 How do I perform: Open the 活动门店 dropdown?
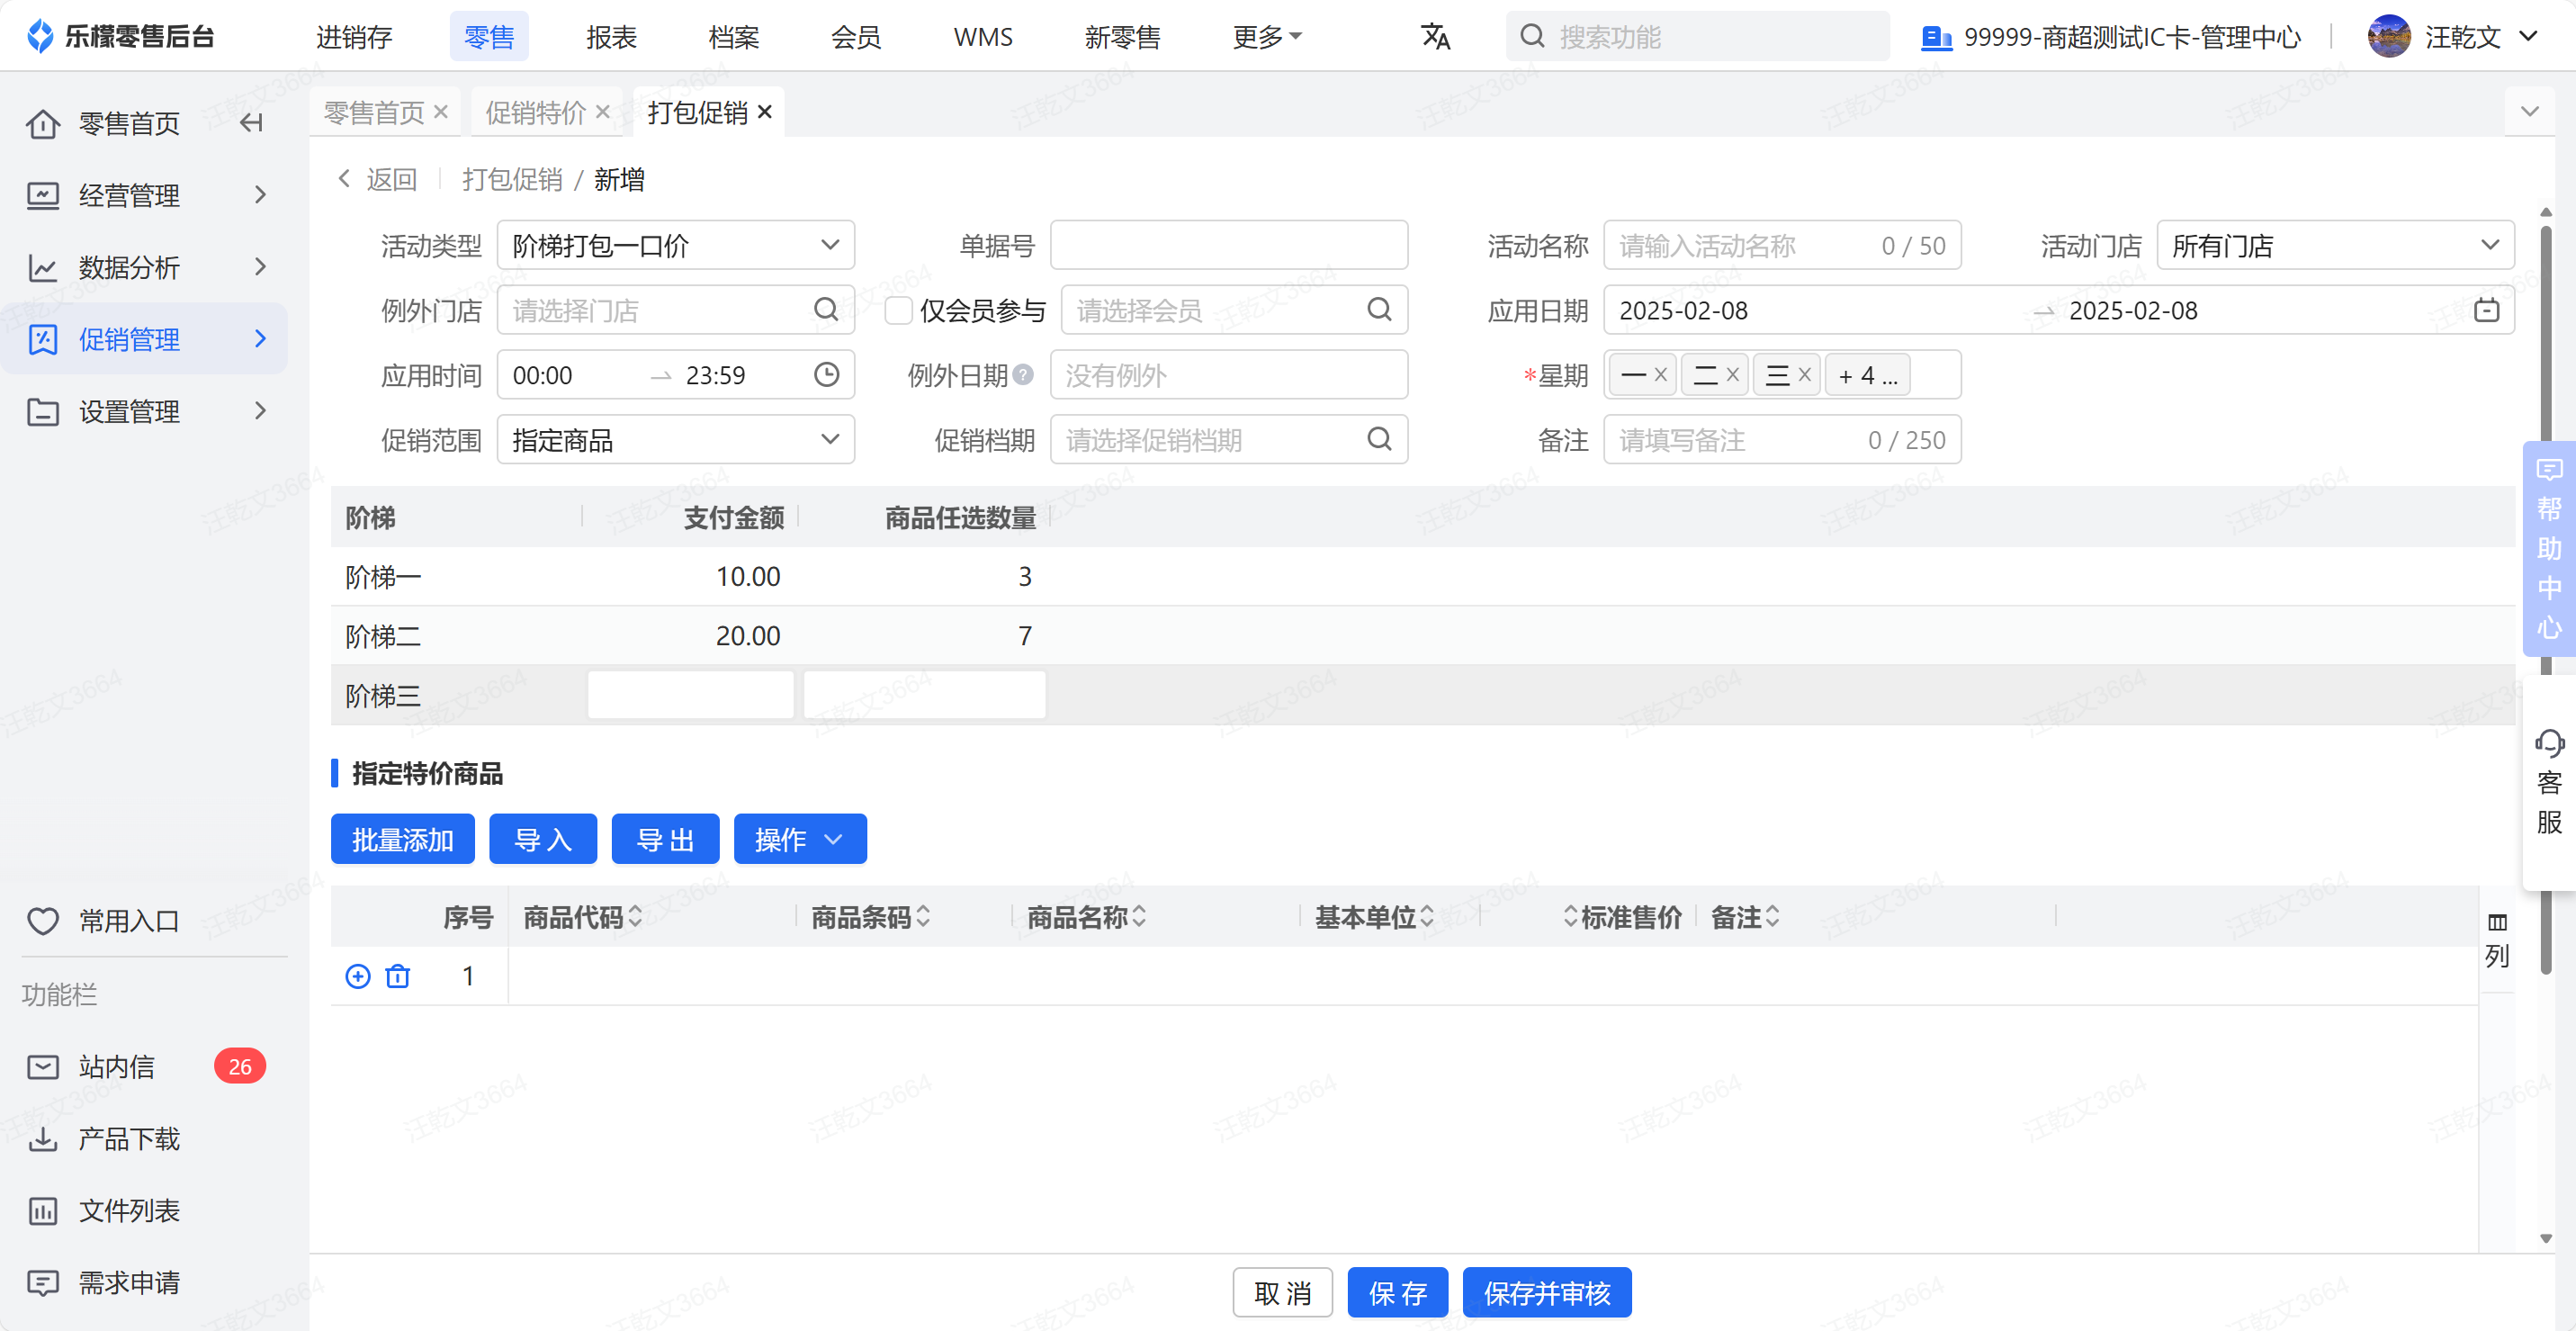click(x=2334, y=245)
